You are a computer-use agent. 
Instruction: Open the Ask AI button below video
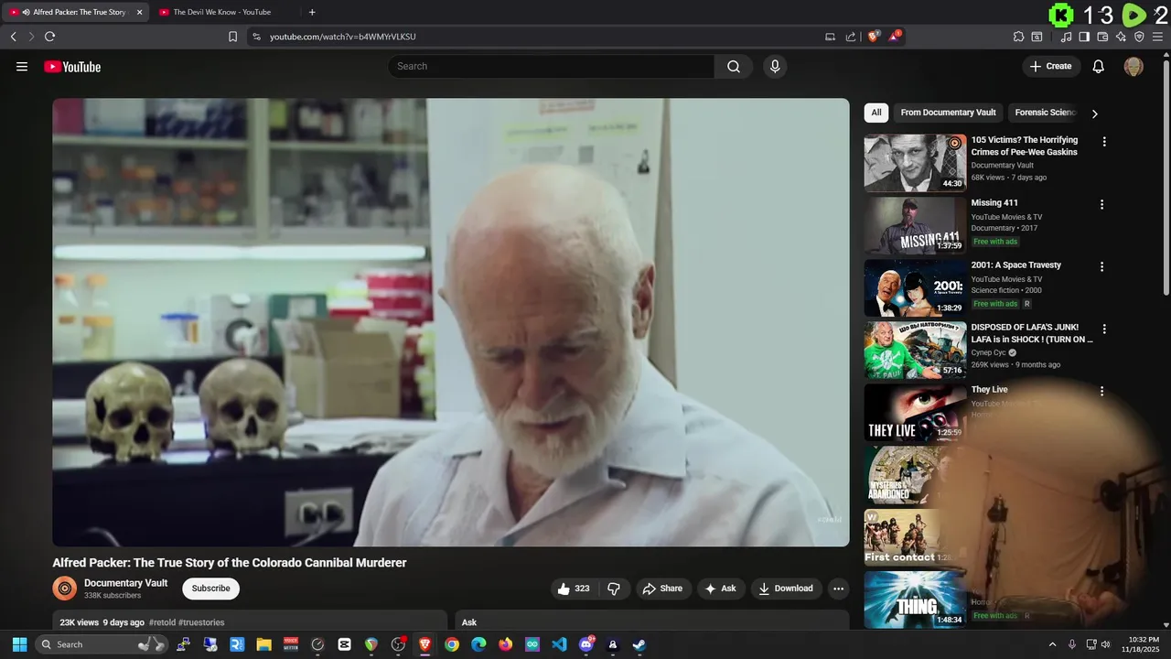tap(720, 589)
